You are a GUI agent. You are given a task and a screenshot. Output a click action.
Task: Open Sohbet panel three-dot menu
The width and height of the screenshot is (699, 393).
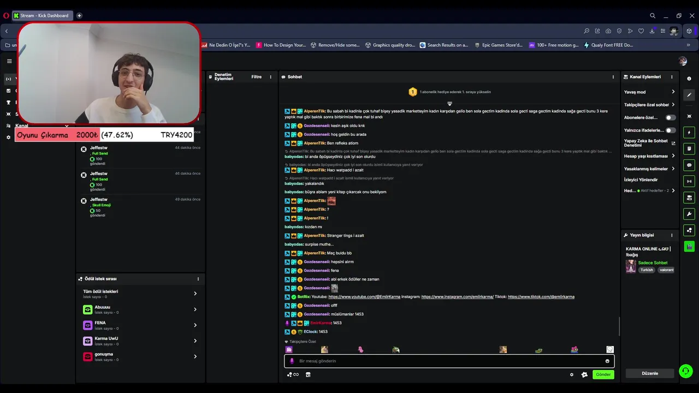(x=613, y=77)
